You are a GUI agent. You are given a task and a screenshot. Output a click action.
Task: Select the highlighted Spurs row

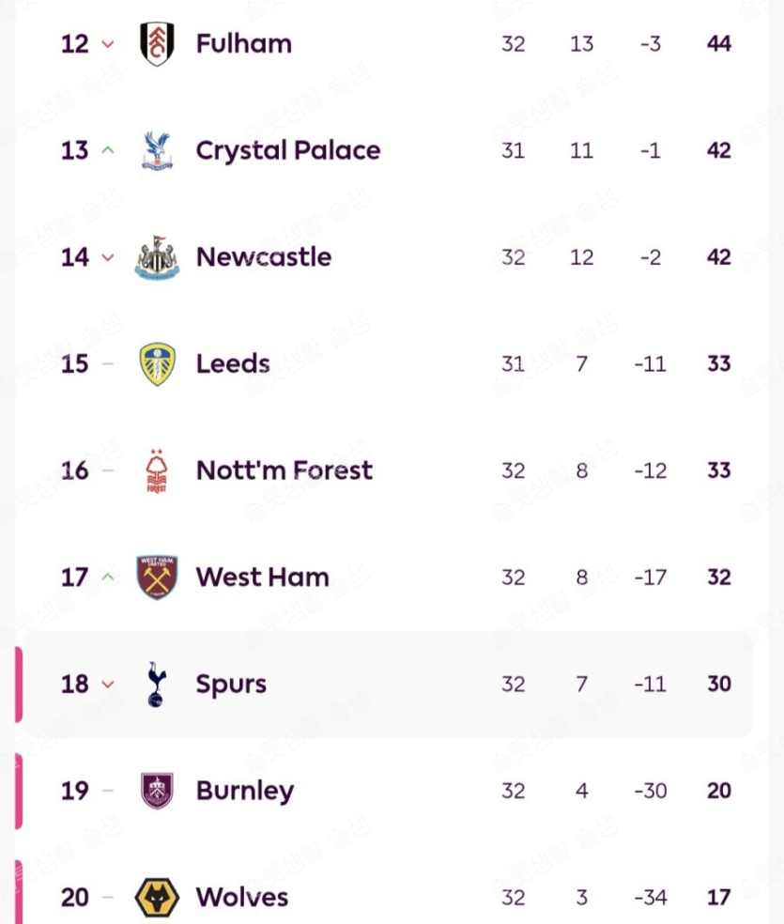click(x=387, y=684)
